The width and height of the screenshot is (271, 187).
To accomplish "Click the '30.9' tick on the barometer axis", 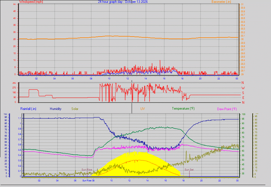I will click(x=243, y=8).
